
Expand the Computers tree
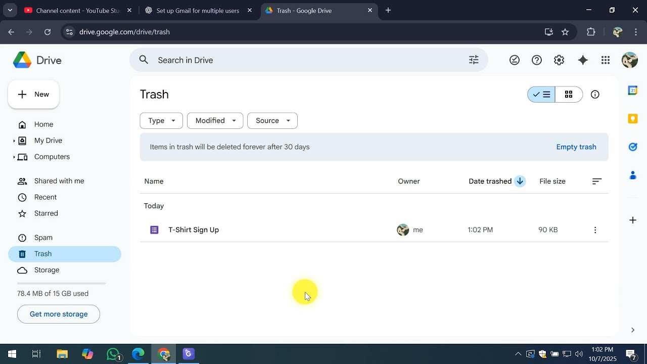pos(14,157)
